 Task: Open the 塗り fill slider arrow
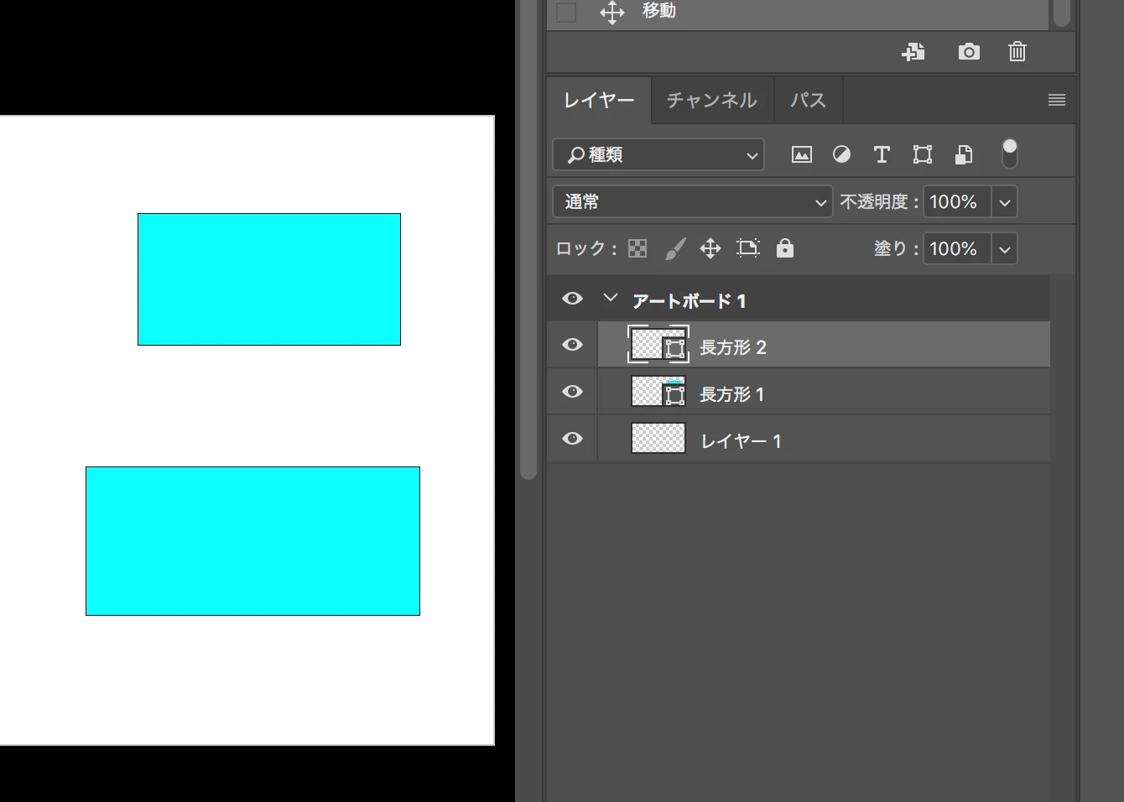pos(1005,249)
